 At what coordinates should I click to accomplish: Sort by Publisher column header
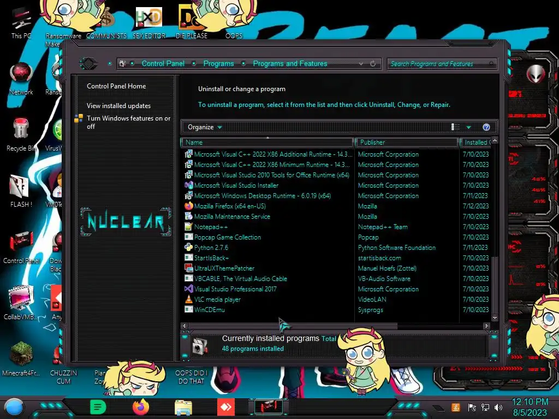(x=407, y=142)
